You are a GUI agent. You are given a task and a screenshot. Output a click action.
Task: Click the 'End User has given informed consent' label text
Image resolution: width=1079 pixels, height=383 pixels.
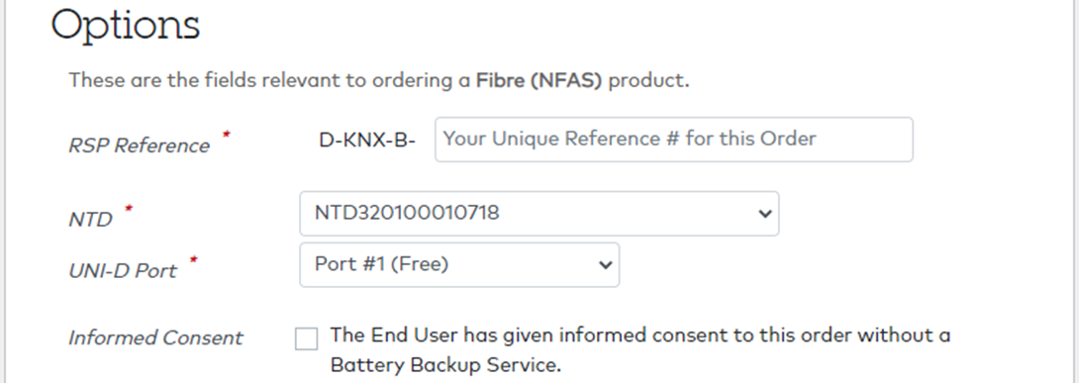tap(639, 335)
